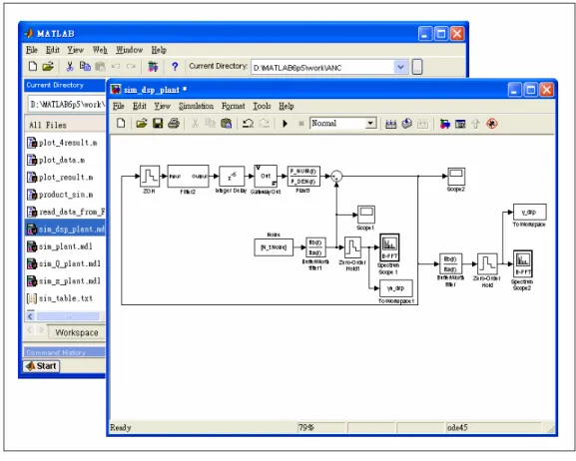
Task: Expand the Current Directory path dropdown
Action: pyautogui.click(x=400, y=67)
